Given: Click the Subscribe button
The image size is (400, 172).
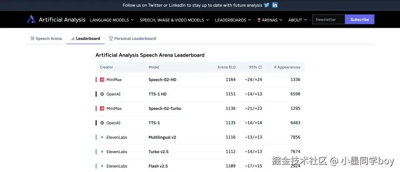Looking at the screenshot, I should tap(359, 19).
